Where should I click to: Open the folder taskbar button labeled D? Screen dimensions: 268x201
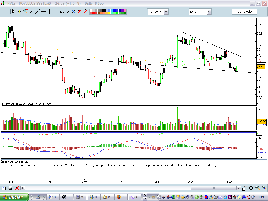107,197
